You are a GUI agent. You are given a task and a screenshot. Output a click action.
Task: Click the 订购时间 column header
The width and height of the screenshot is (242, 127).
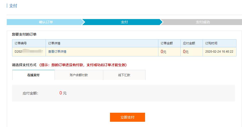(211, 43)
